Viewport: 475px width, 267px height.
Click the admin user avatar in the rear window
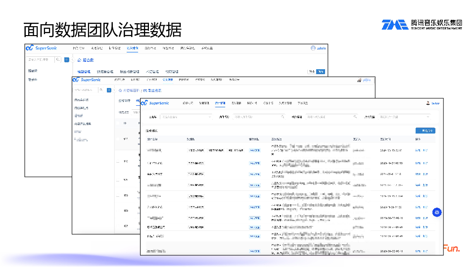coord(313,48)
